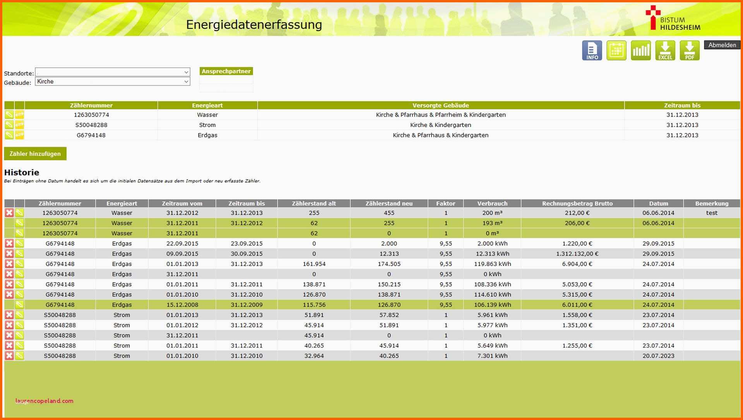Delete the Erdgas entry with 108.336 kWh
743x420 pixels.
(9, 284)
